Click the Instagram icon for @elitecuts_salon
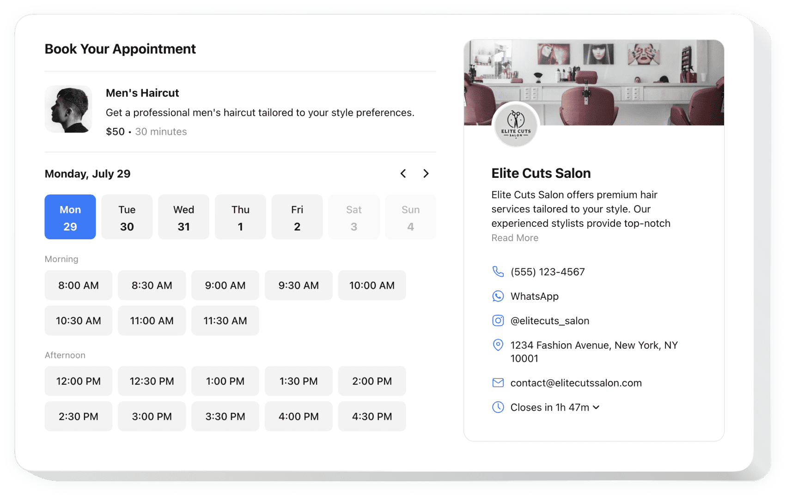786x497 pixels. [x=498, y=321]
